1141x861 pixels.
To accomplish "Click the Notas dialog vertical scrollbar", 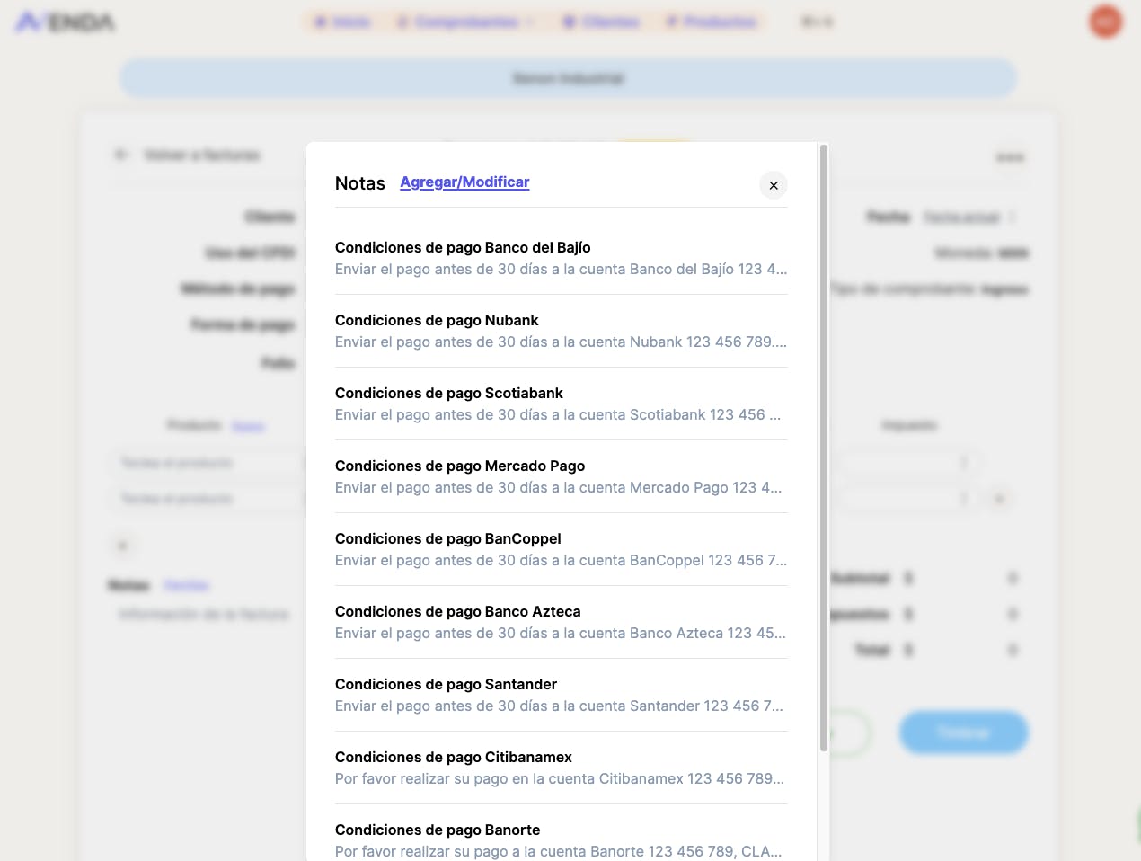I will [824, 448].
